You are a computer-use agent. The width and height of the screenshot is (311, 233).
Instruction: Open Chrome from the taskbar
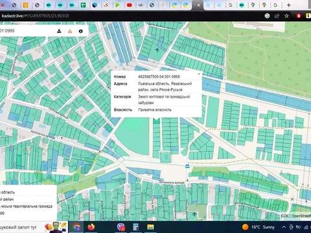[x=76, y=227]
